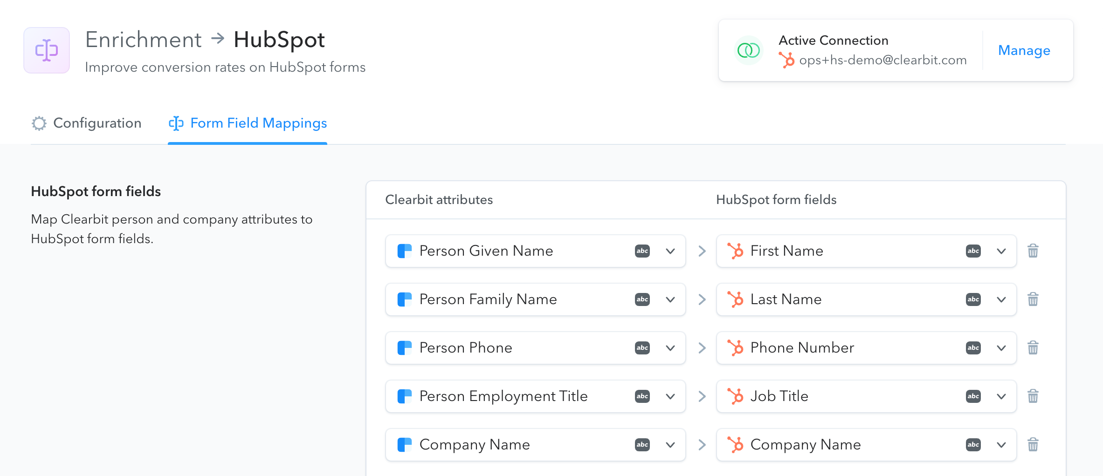Remove the Phone Number mapping

pos(1033,348)
